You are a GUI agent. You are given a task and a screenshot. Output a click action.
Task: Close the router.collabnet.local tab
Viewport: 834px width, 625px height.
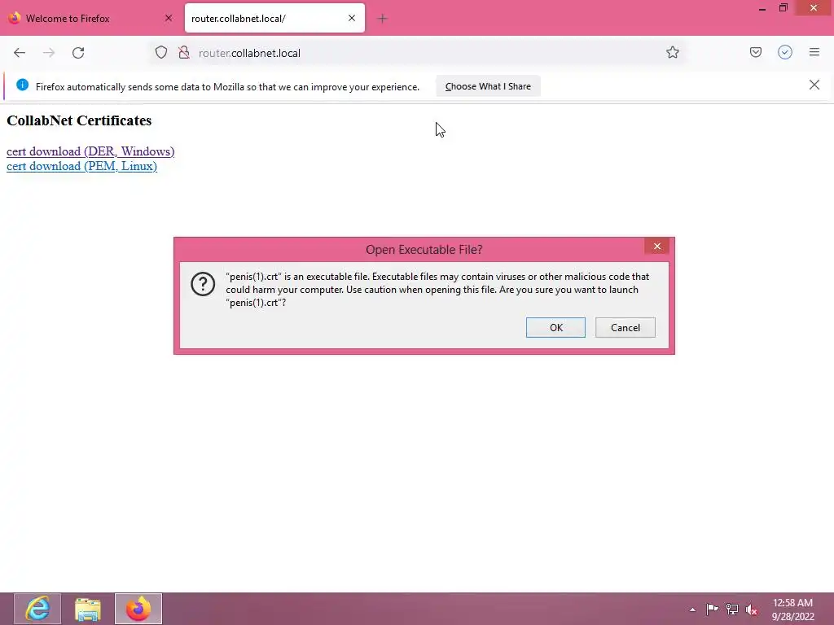[x=352, y=18]
